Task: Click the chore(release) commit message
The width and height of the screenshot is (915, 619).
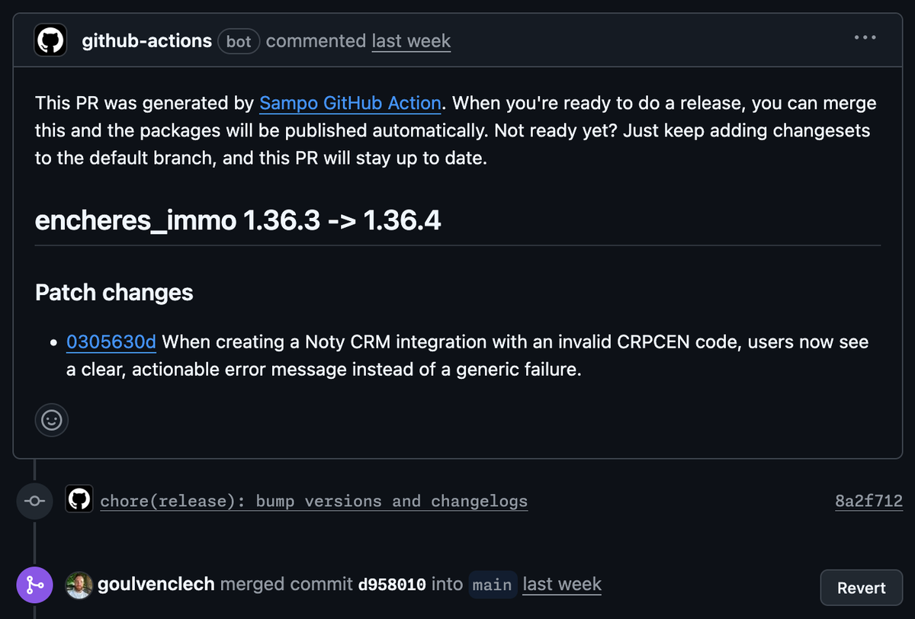Action: (314, 501)
